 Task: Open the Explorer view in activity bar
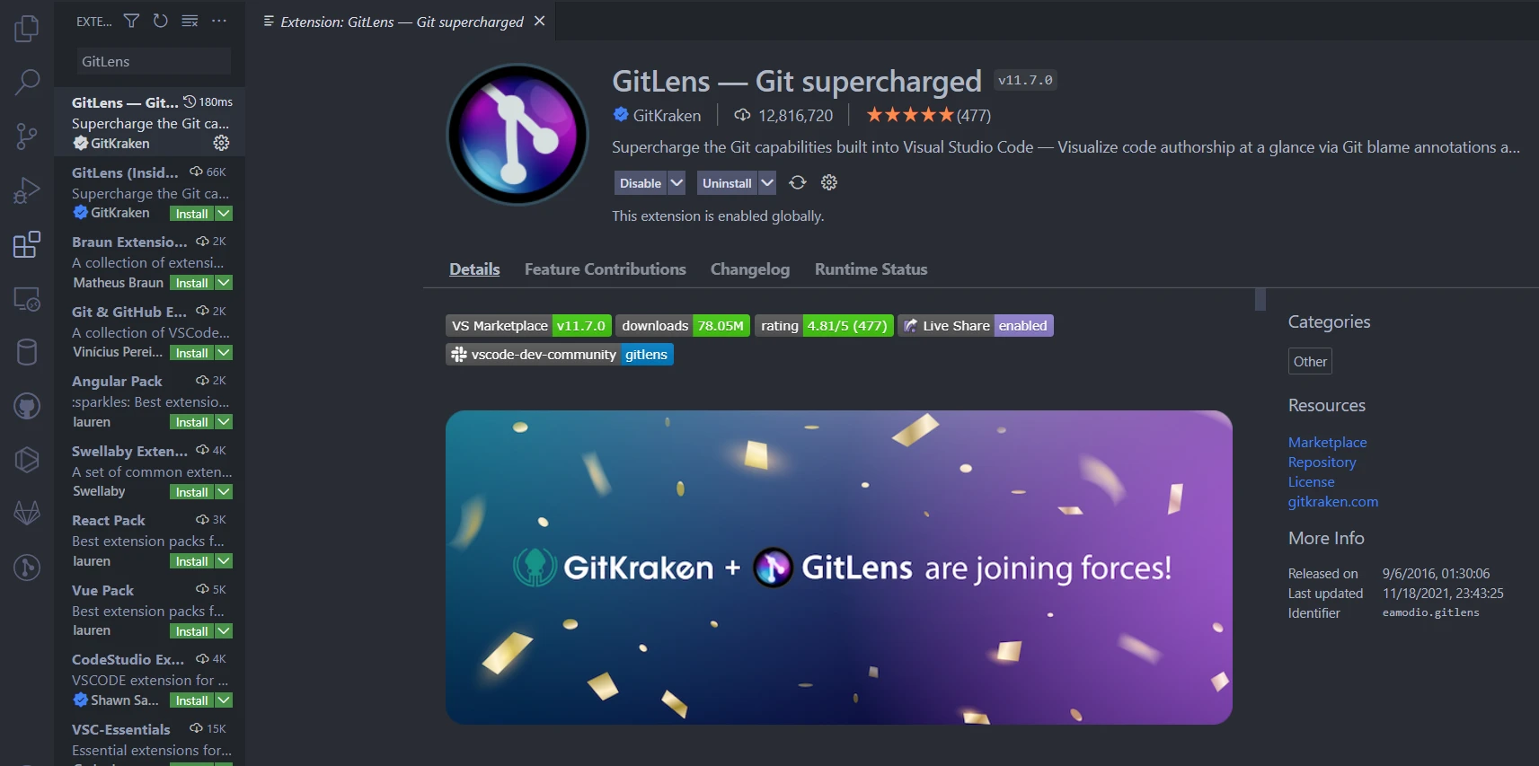27,29
